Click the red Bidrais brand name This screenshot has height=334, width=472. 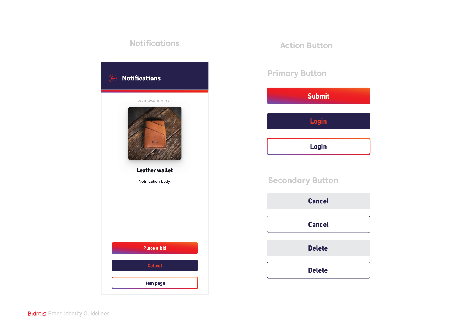tap(37, 314)
